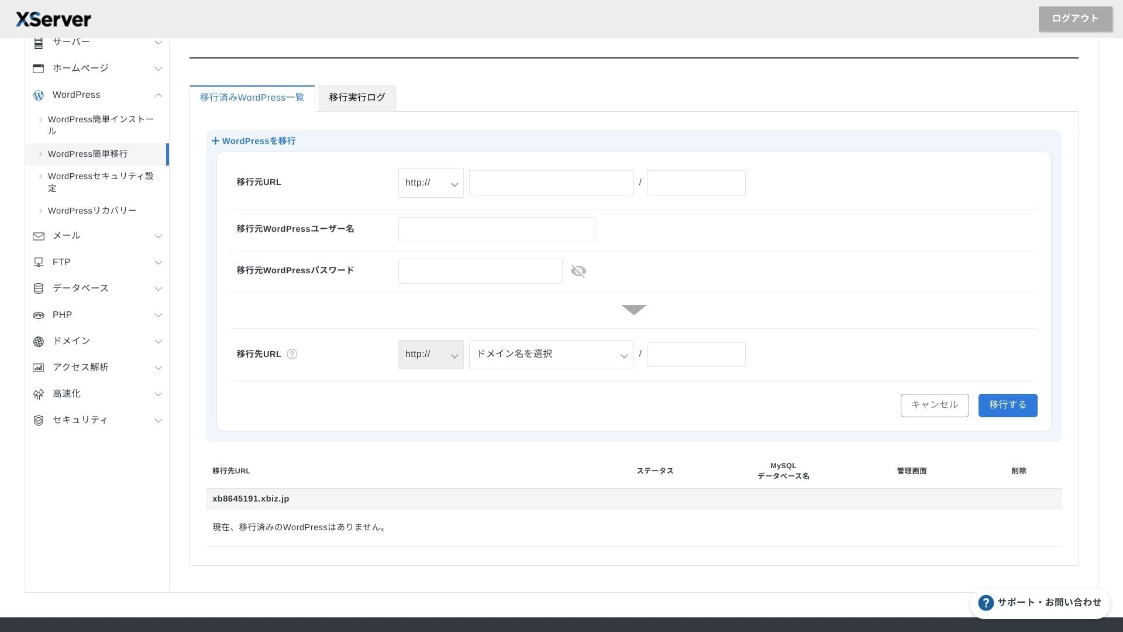Click サポート・お問い合わせ button
Image resolution: width=1123 pixels, height=632 pixels.
pyautogui.click(x=1041, y=603)
